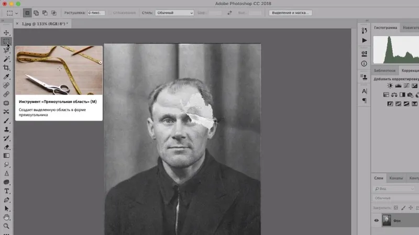This screenshot has width=419, height=235.
Task: Select the Move tool
Action: click(6, 32)
